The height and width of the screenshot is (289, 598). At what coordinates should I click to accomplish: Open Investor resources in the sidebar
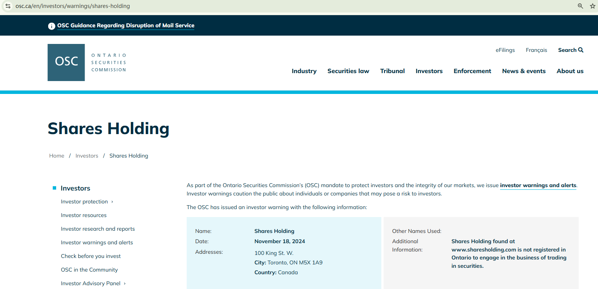pos(84,216)
